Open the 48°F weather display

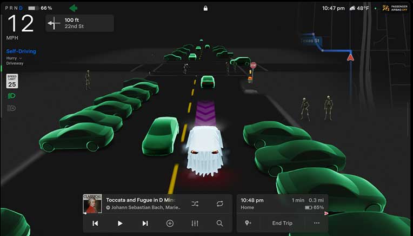(359, 8)
